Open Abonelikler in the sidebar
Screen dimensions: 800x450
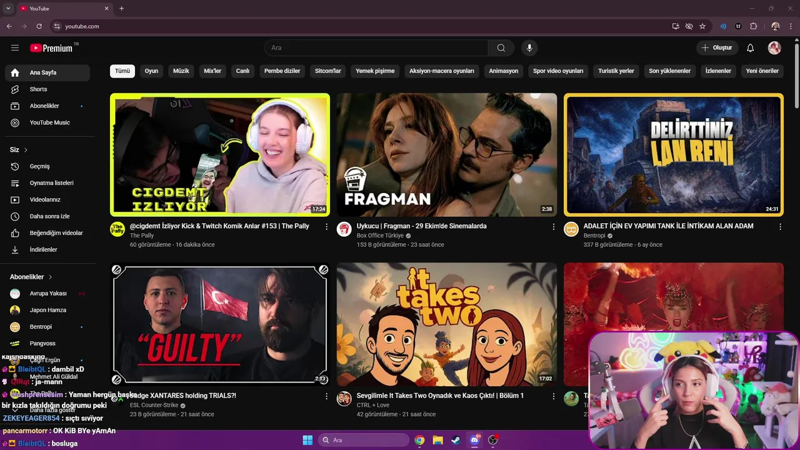click(x=47, y=106)
